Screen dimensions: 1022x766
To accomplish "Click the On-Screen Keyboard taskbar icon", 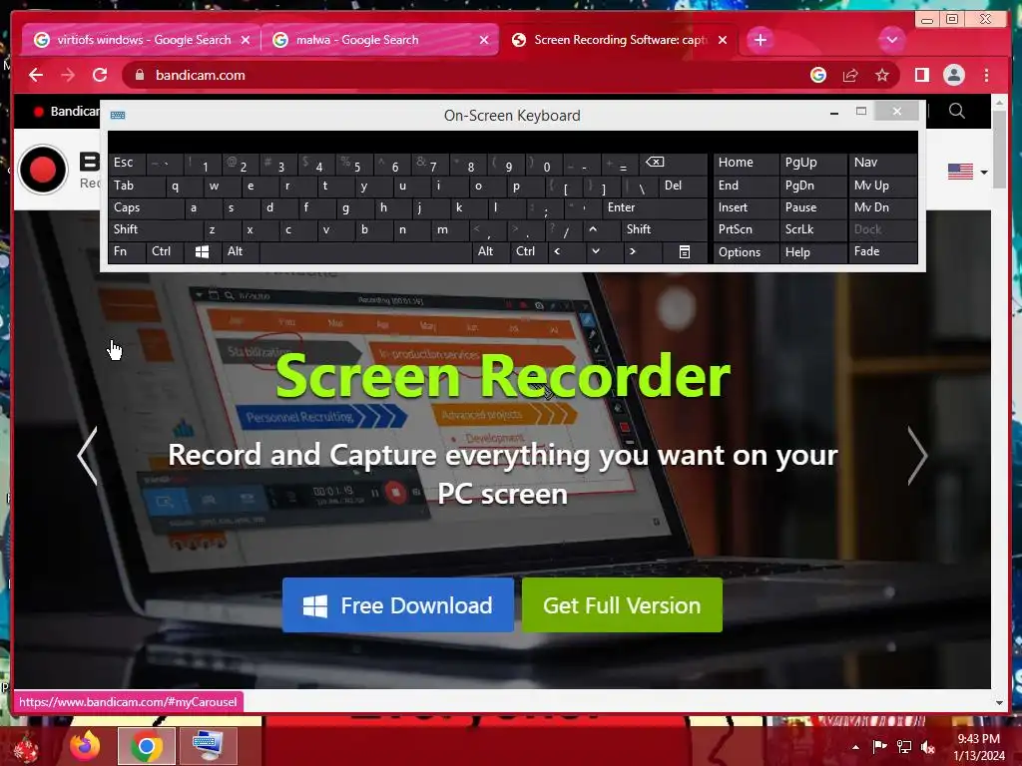I will (208, 746).
